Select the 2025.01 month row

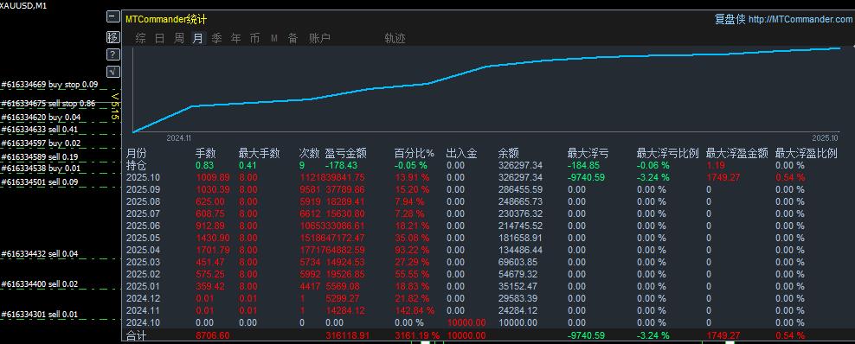(487, 286)
